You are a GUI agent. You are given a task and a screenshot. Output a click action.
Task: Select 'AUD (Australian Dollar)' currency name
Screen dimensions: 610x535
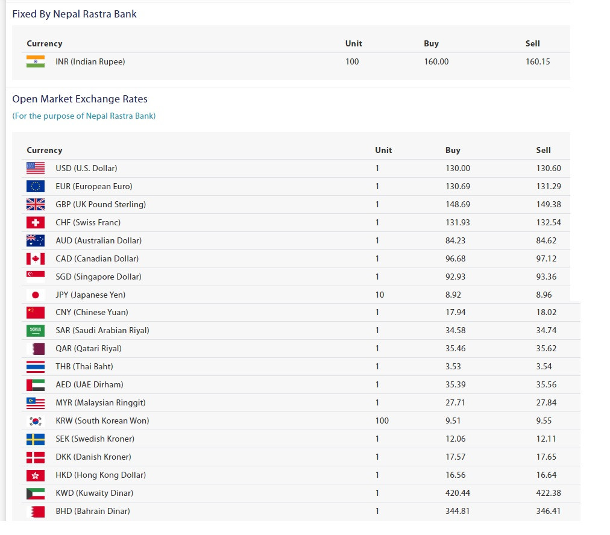tap(98, 240)
